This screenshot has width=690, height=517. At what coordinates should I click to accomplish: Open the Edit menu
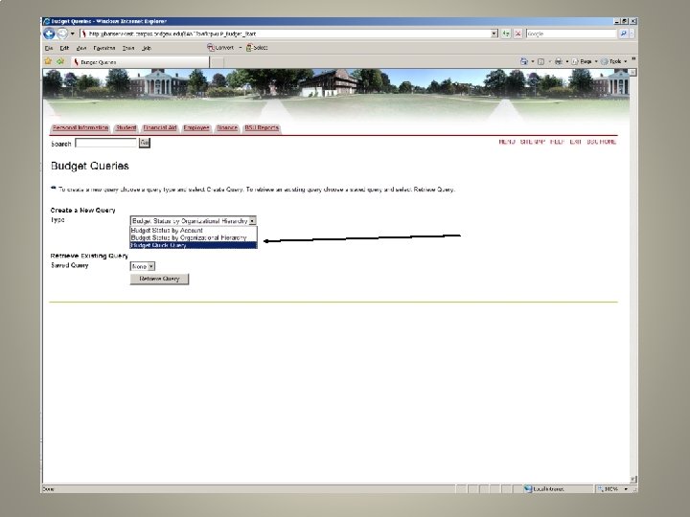click(x=64, y=48)
